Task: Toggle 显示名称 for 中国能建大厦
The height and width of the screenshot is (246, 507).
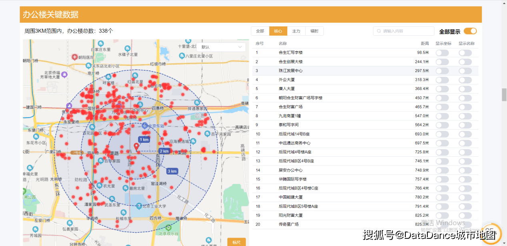Action: click(x=465, y=197)
